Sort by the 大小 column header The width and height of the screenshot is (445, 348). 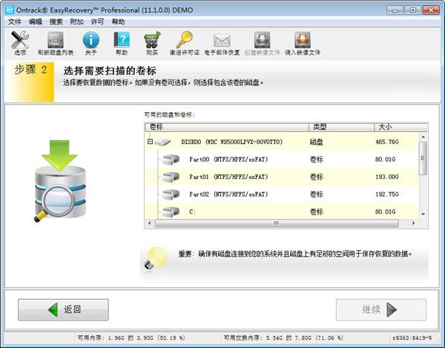(x=400, y=127)
